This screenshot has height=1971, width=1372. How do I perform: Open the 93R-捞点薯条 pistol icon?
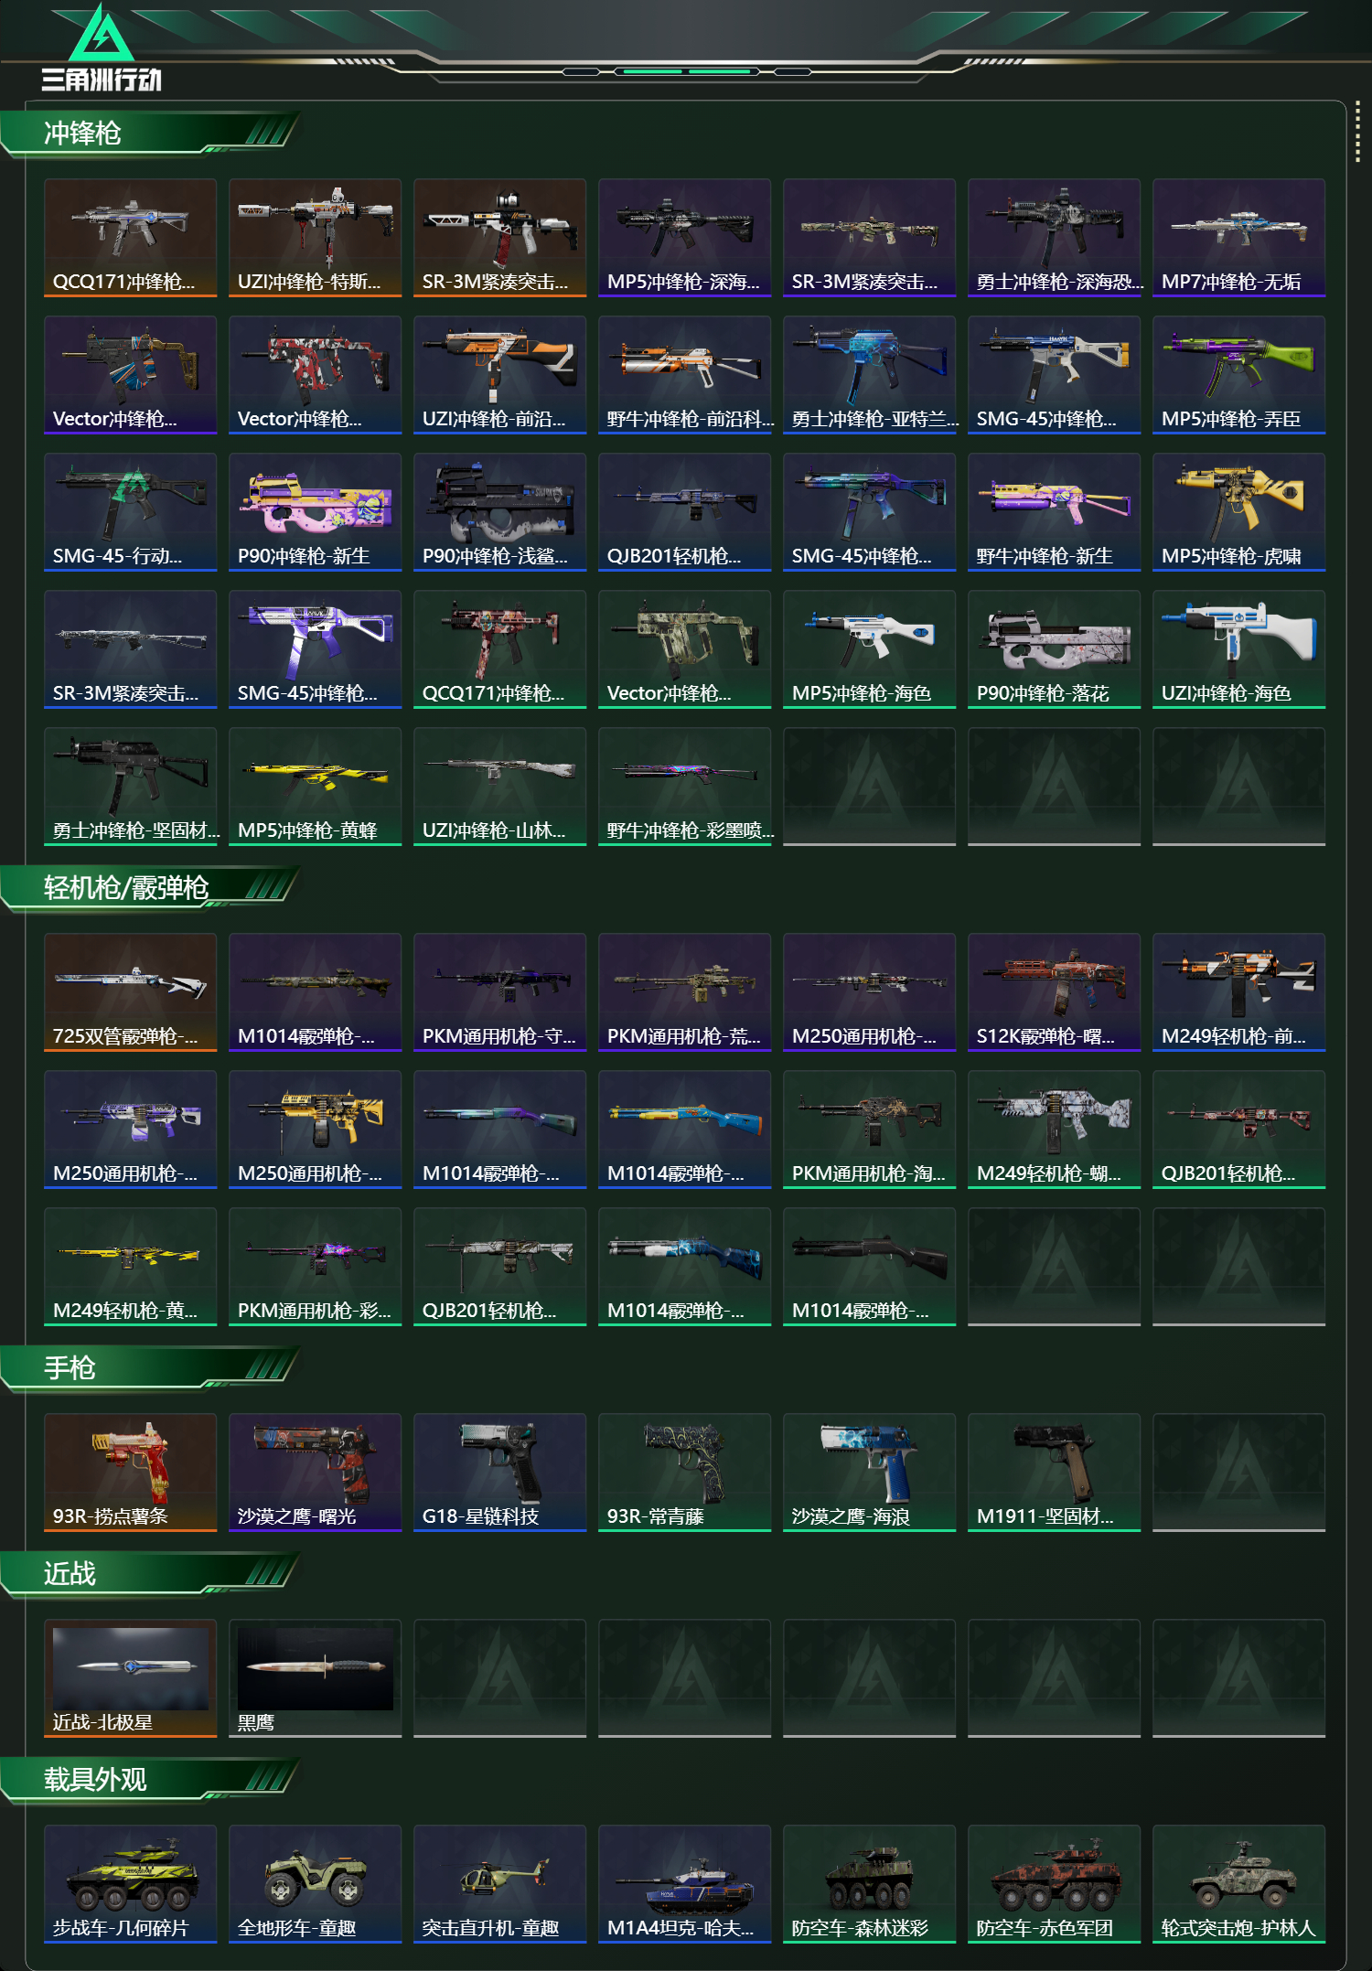click(130, 1473)
